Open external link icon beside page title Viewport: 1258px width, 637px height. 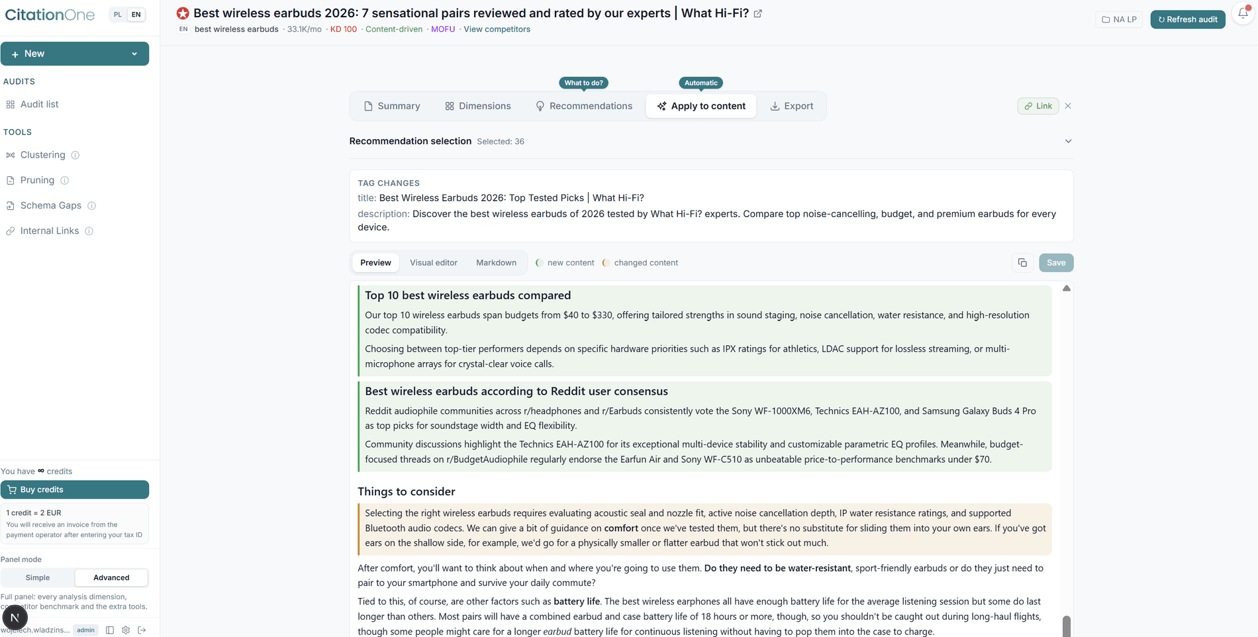(x=758, y=13)
